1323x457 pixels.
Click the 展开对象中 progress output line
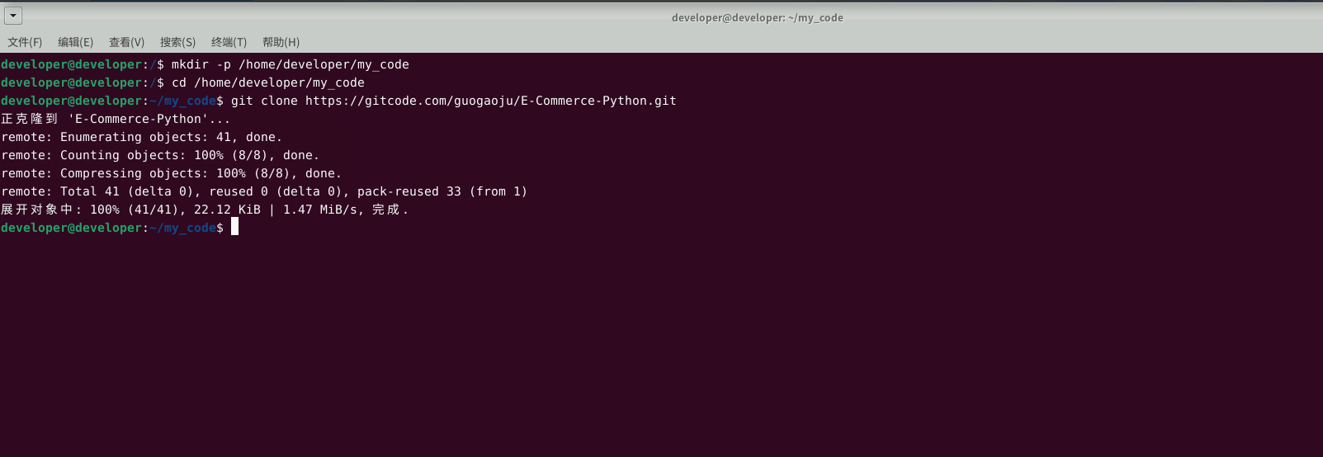point(204,210)
